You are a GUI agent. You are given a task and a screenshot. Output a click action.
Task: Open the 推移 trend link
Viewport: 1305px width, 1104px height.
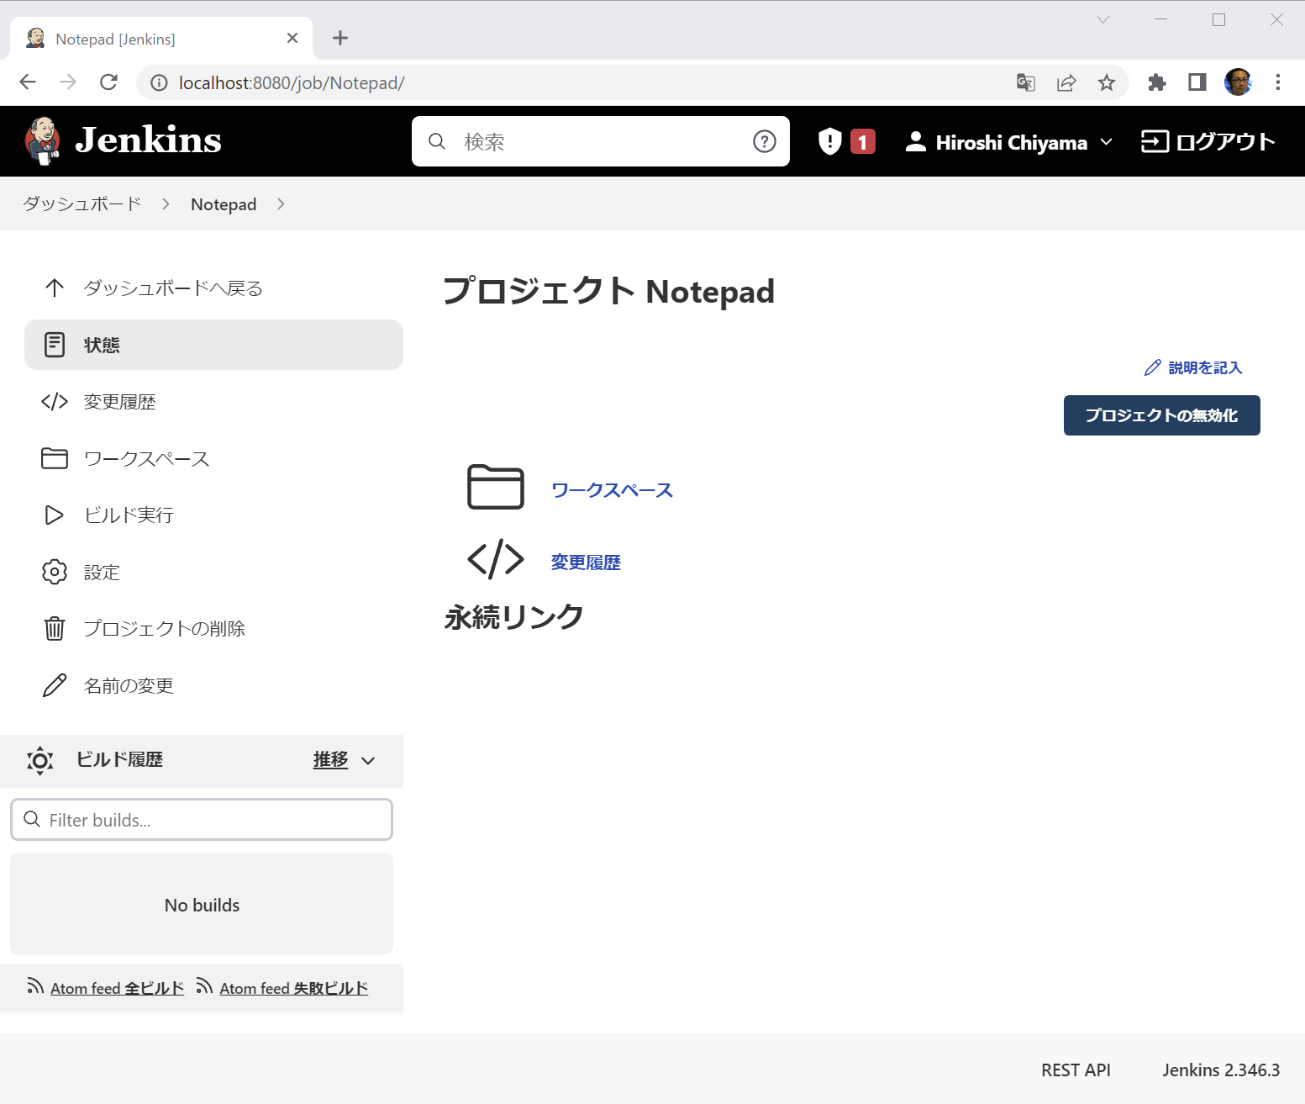coord(330,760)
